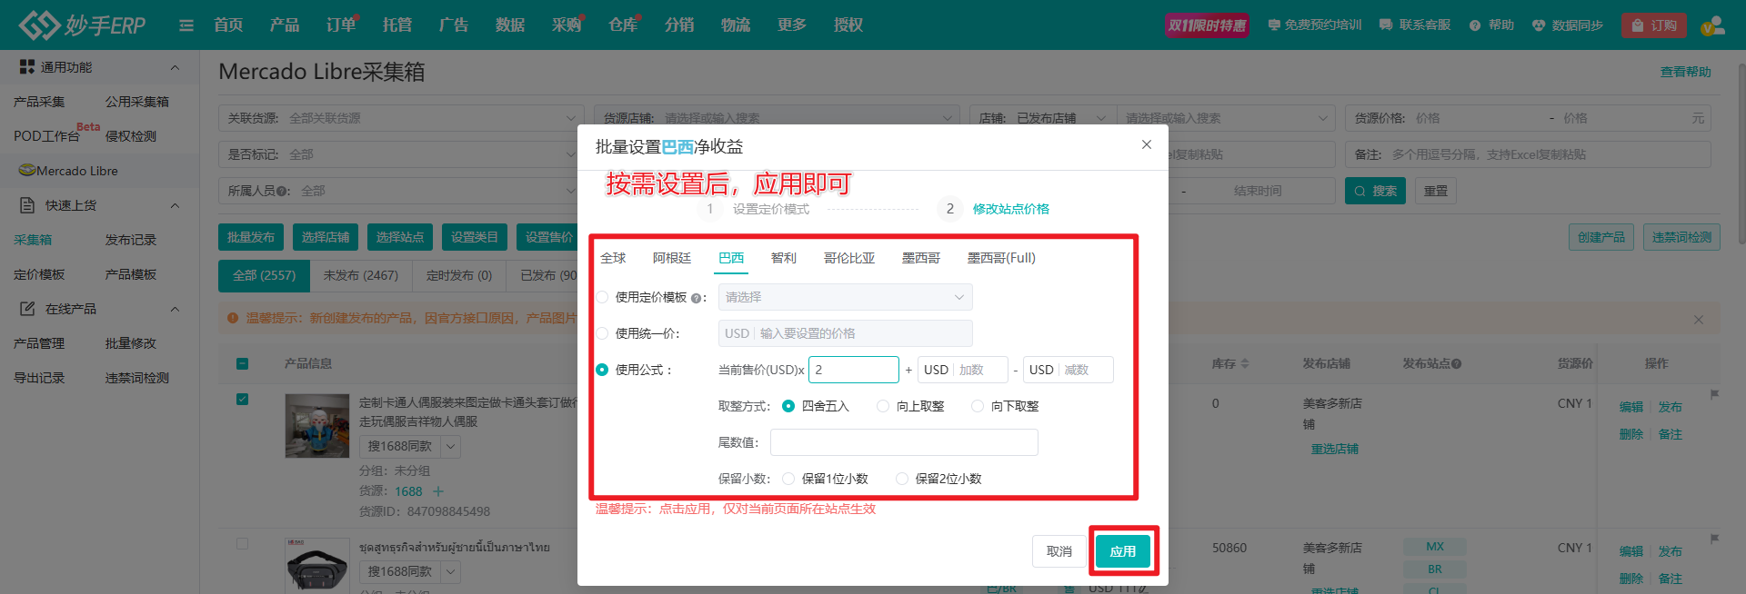Click the 批量发布 button
This screenshot has height=594, width=1746.
pos(251,237)
